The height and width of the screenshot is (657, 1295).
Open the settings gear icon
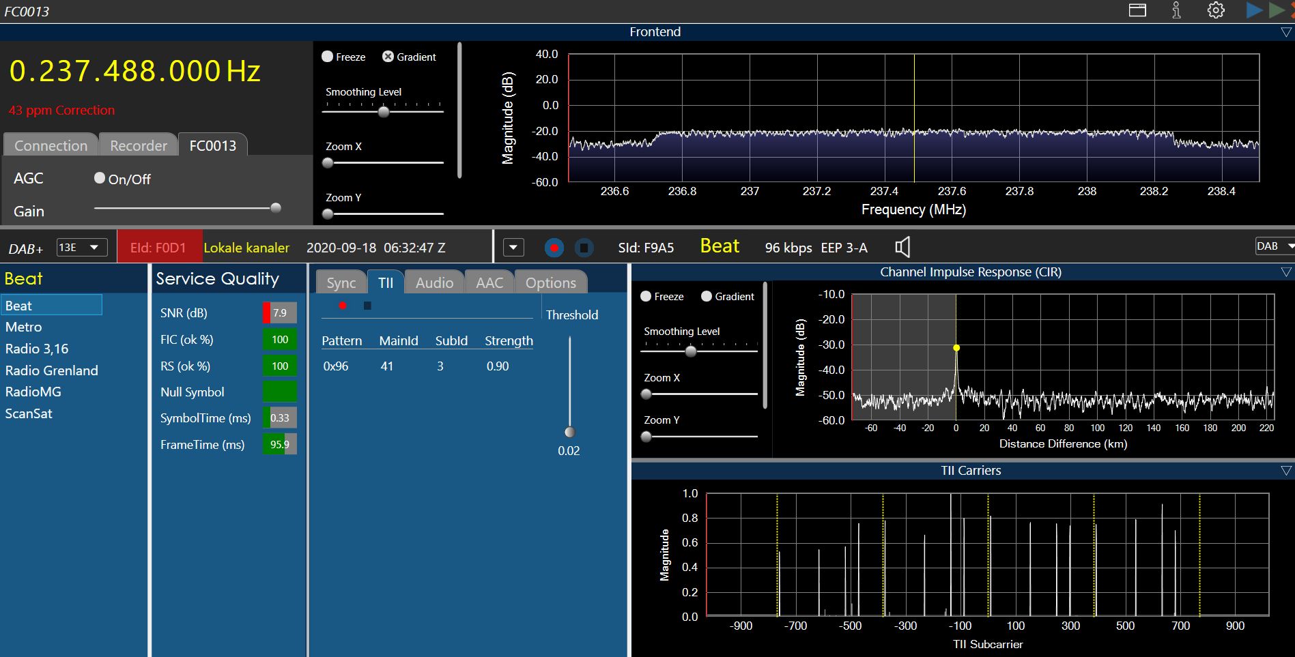tap(1216, 10)
